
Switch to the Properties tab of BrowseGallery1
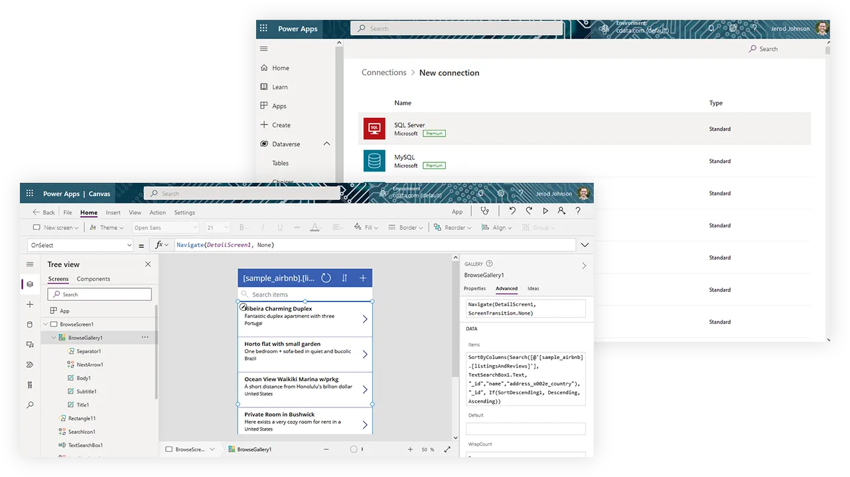click(x=474, y=288)
